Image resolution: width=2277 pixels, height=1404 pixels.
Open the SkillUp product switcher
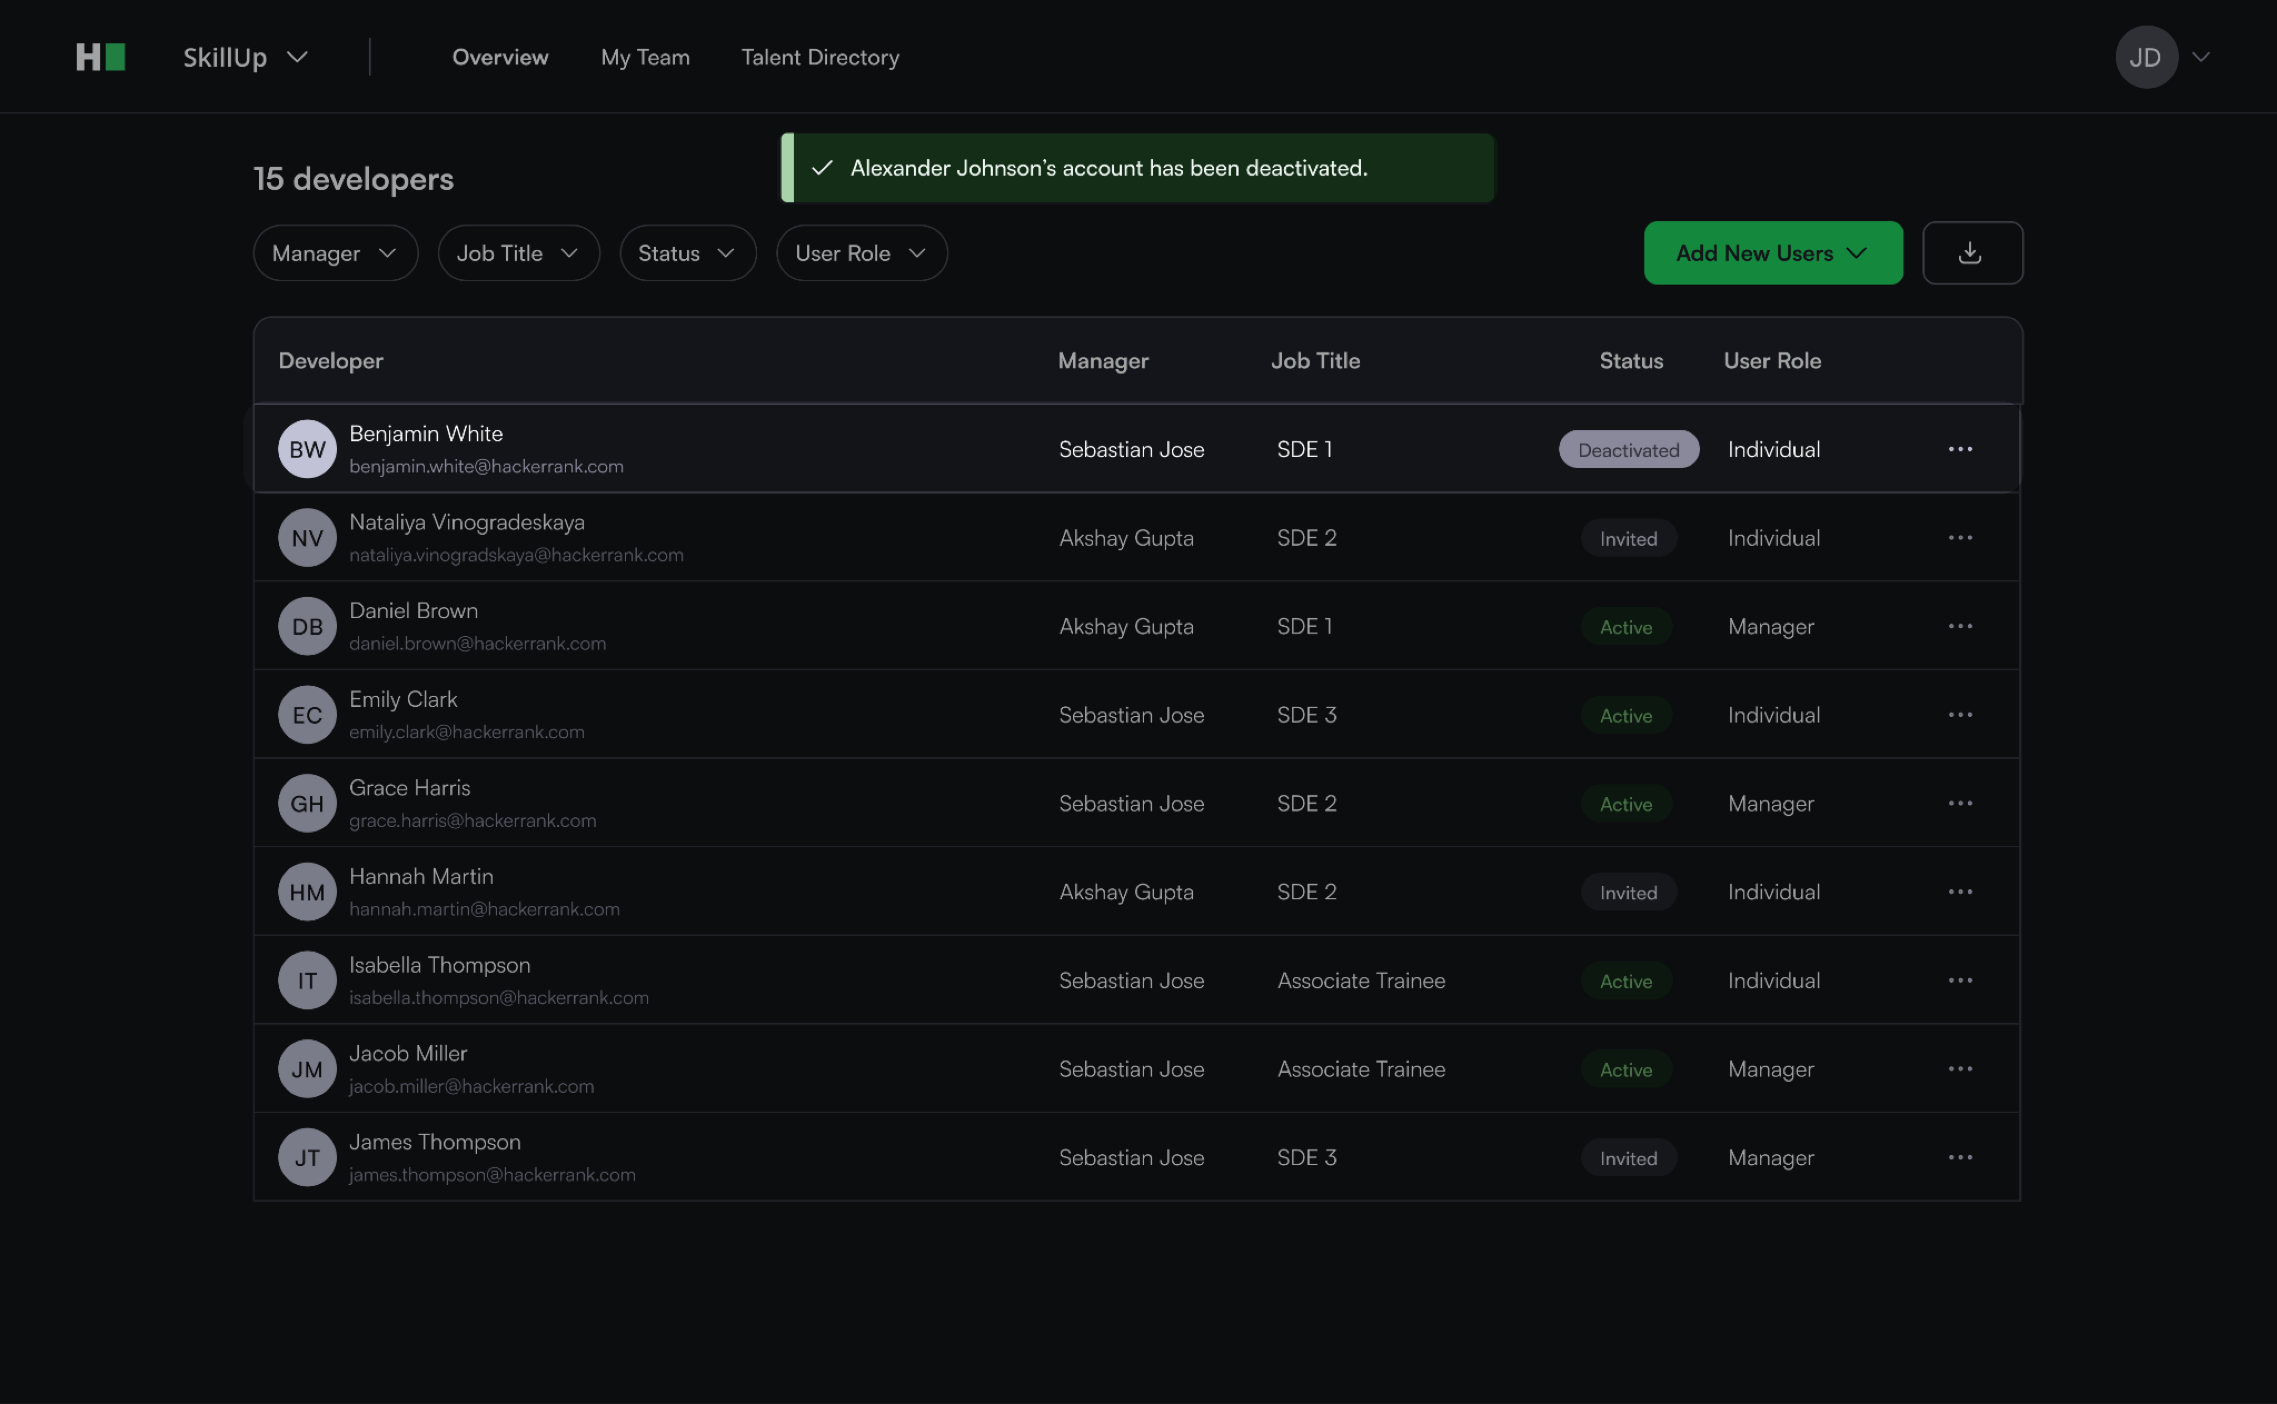pyautogui.click(x=245, y=58)
